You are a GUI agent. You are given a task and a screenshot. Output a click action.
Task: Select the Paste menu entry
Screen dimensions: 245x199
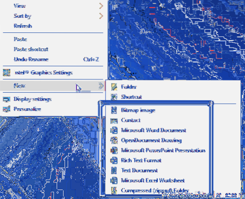(20, 39)
